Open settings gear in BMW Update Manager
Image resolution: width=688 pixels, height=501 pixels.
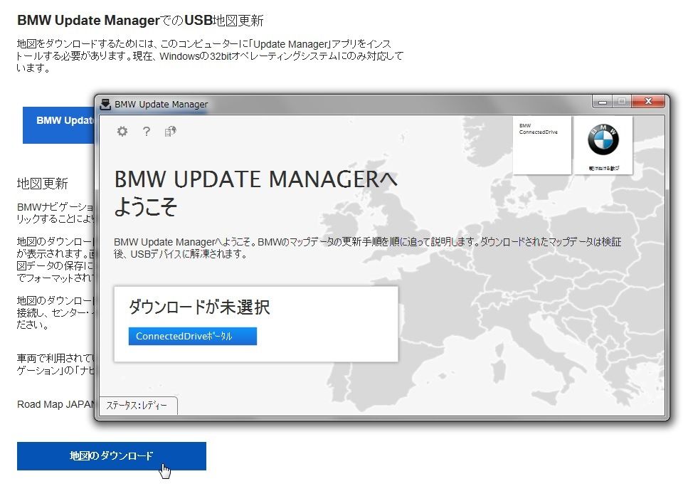point(122,131)
